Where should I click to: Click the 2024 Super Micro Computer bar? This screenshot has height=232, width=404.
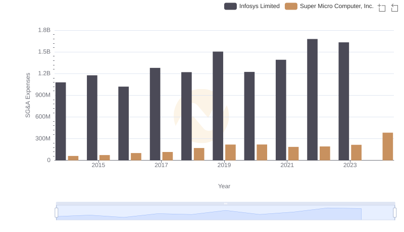388,146
